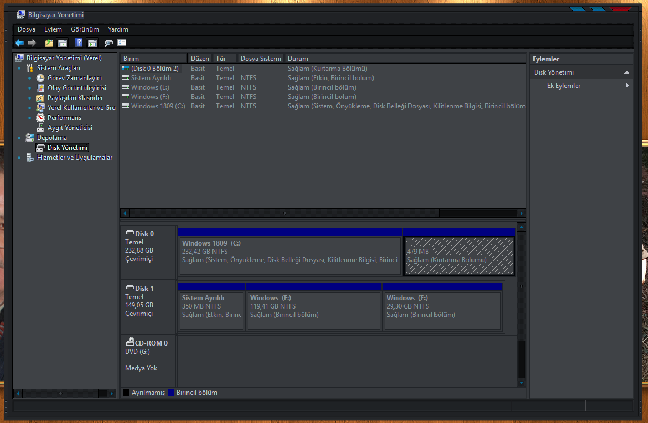648x423 pixels.
Task: Toggle the console tree pane toolbar icon
Action: pos(63,43)
